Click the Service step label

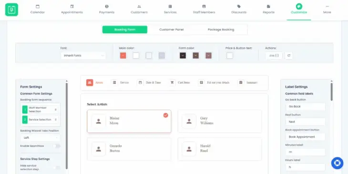point(124,82)
